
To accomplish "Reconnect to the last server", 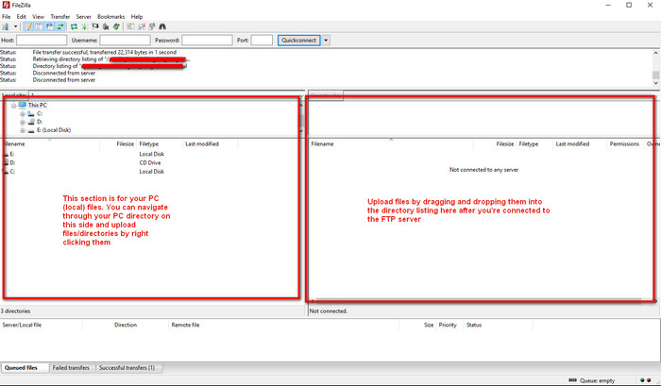I will click(x=116, y=26).
